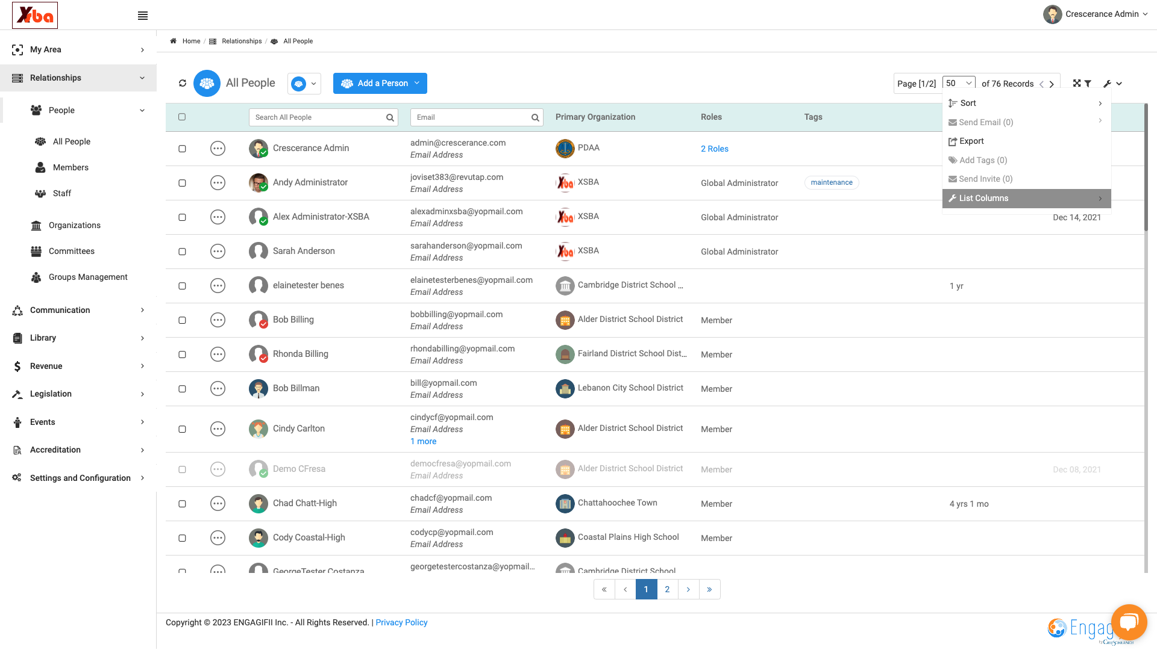Check the box for Chad Chatt-High
This screenshot has height=650, width=1157.
[x=182, y=504]
